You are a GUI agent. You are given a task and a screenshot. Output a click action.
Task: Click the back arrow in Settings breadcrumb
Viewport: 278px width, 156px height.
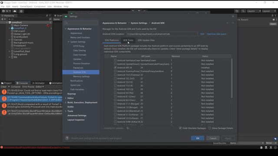pos(228,23)
